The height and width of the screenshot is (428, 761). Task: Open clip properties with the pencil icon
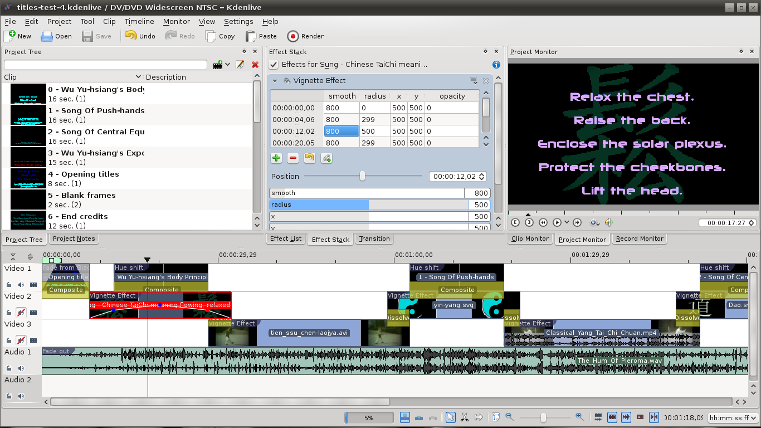[240, 65]
